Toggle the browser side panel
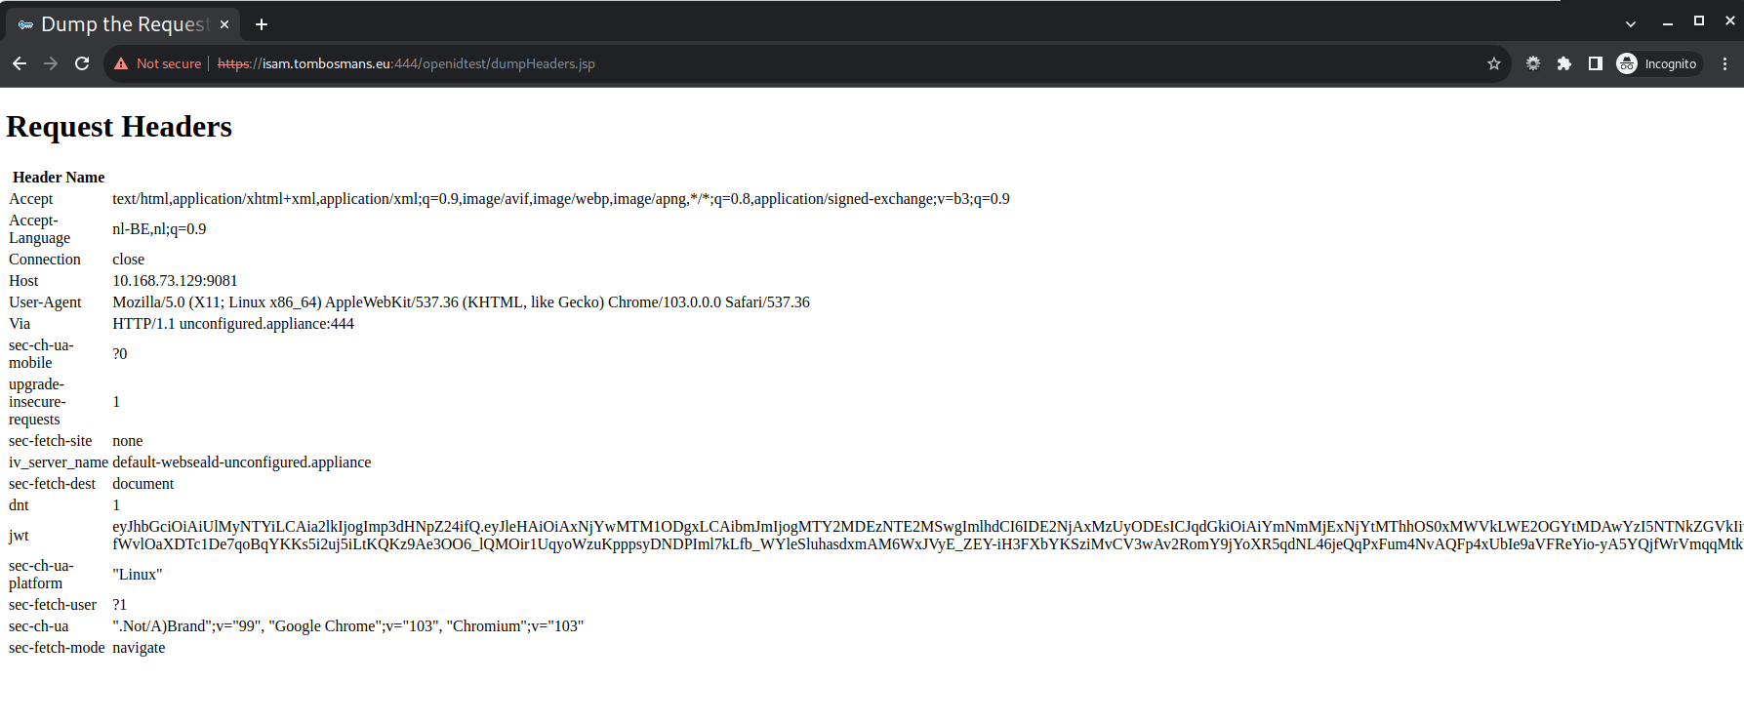Screen dimensions: 1744x722 click(x=1596, y=63)
